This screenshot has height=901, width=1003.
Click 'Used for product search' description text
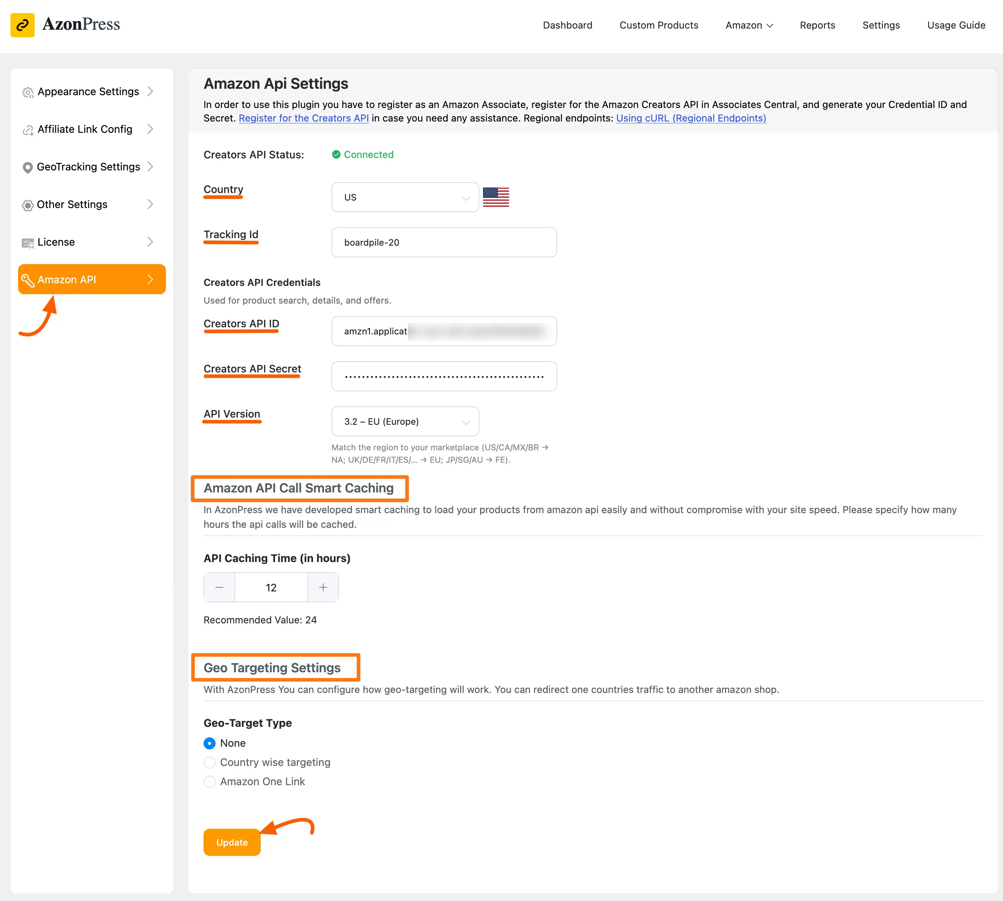(297, 301)
